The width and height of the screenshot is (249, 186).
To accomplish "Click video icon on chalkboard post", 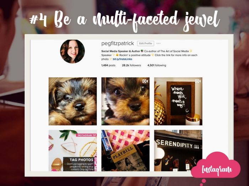I will click(198, 81).
